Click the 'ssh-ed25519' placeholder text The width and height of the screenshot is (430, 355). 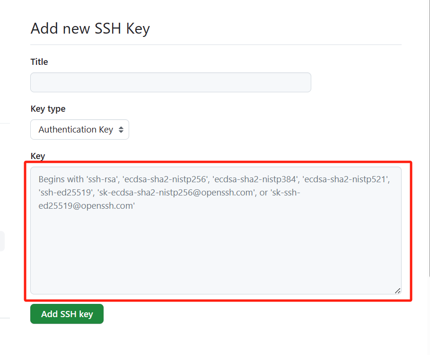click(x=65, y=193)
